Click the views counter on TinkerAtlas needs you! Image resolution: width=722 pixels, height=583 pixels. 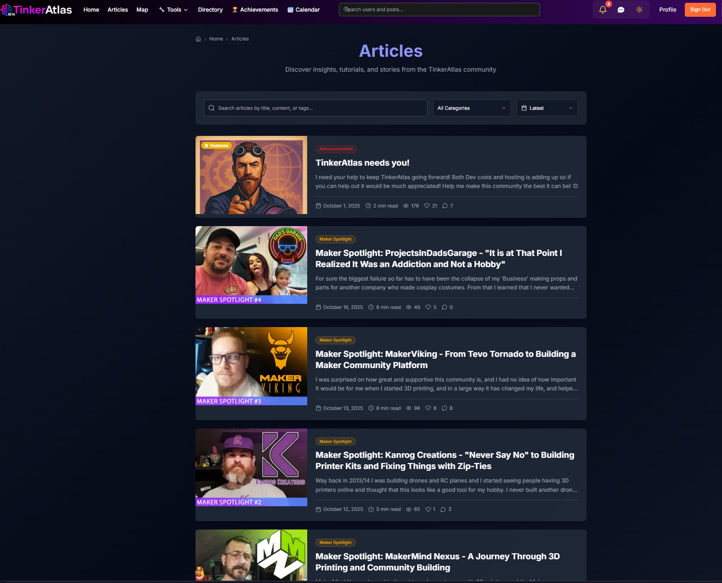pos(411,206)
